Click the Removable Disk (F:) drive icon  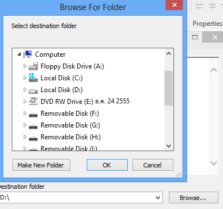click(x=33, y=115)
